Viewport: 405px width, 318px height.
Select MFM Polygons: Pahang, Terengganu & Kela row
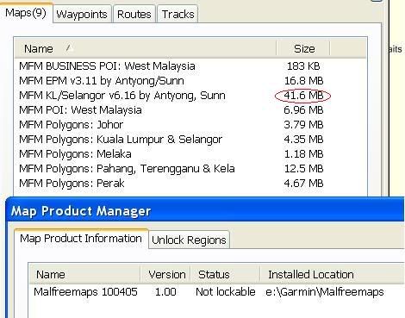[190, 169]
